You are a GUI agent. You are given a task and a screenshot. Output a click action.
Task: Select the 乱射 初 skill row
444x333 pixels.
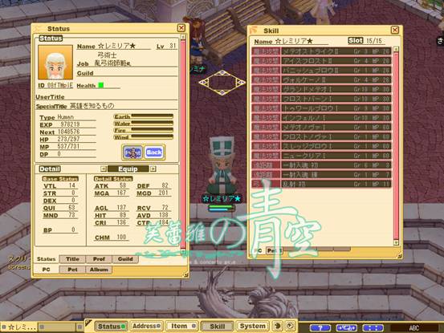[321, 184]
